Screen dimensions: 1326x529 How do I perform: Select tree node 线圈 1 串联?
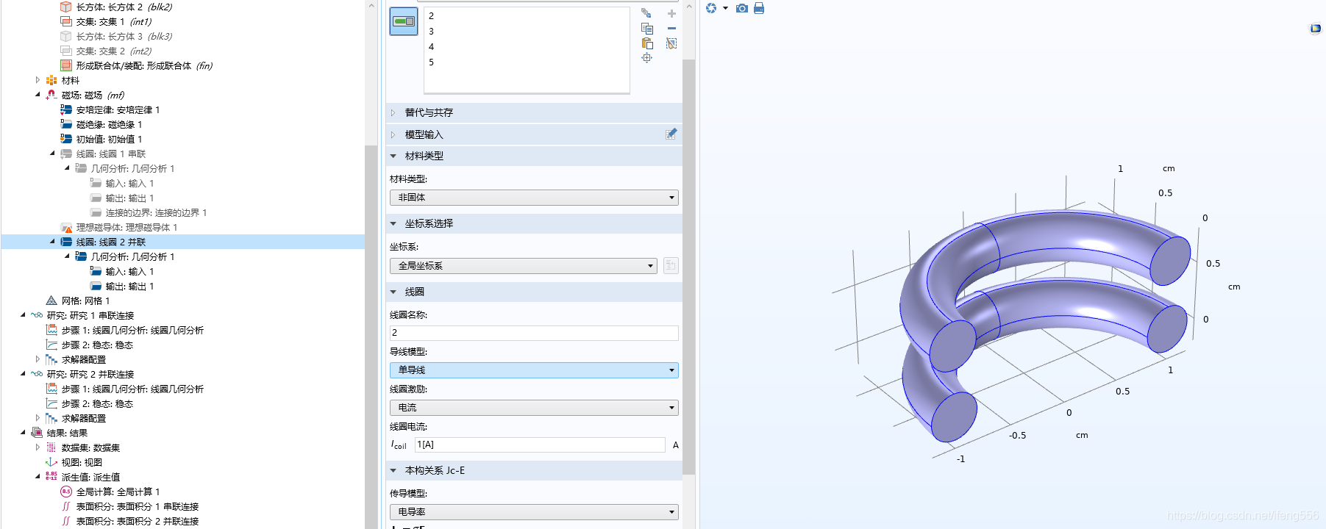tap(103, 154)
